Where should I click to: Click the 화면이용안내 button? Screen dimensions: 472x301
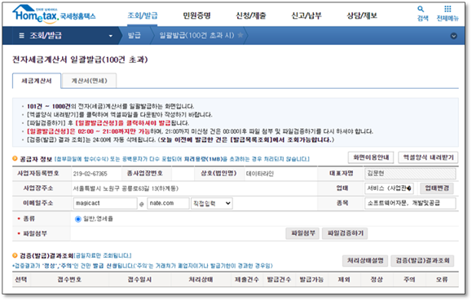click(371, 157)
